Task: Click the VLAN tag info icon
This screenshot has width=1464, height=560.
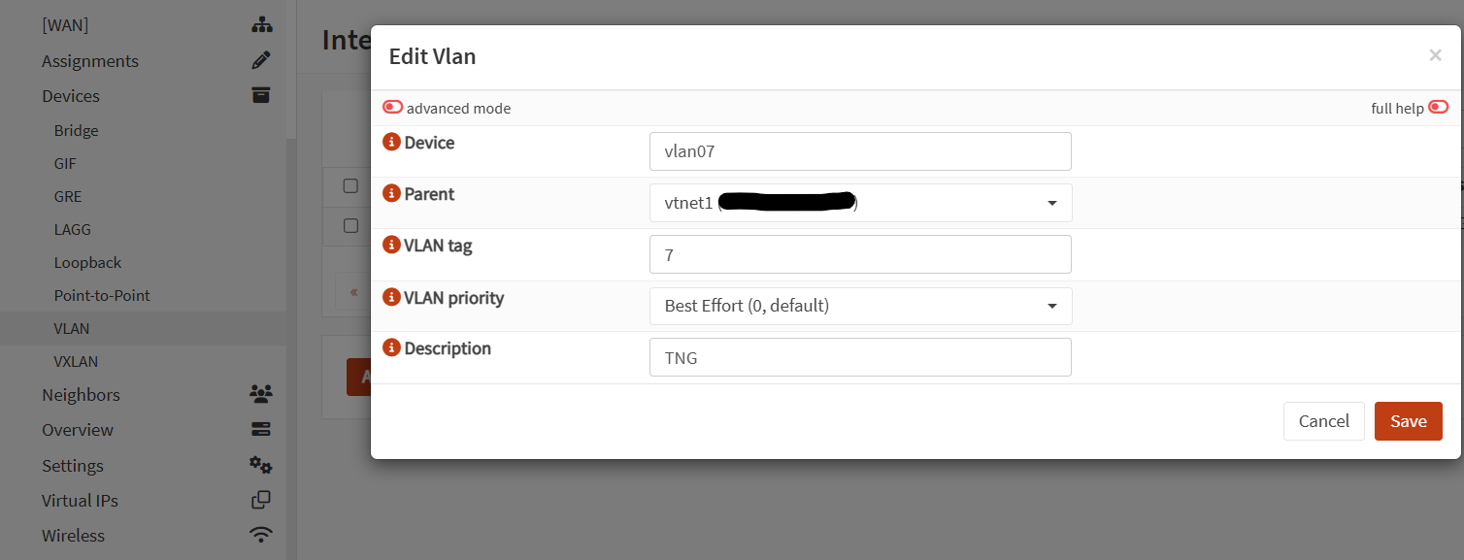Action: 392,246
